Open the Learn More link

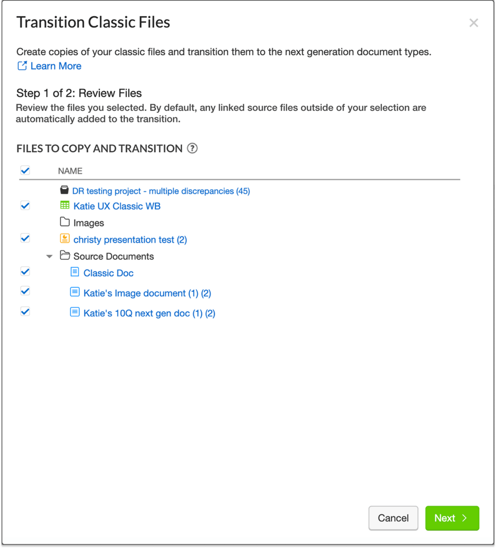point(49,66)
